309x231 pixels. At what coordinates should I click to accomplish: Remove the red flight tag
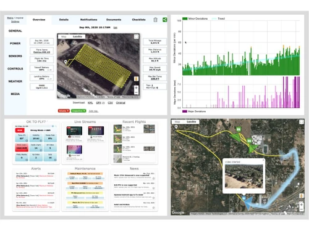coord(68,111)
